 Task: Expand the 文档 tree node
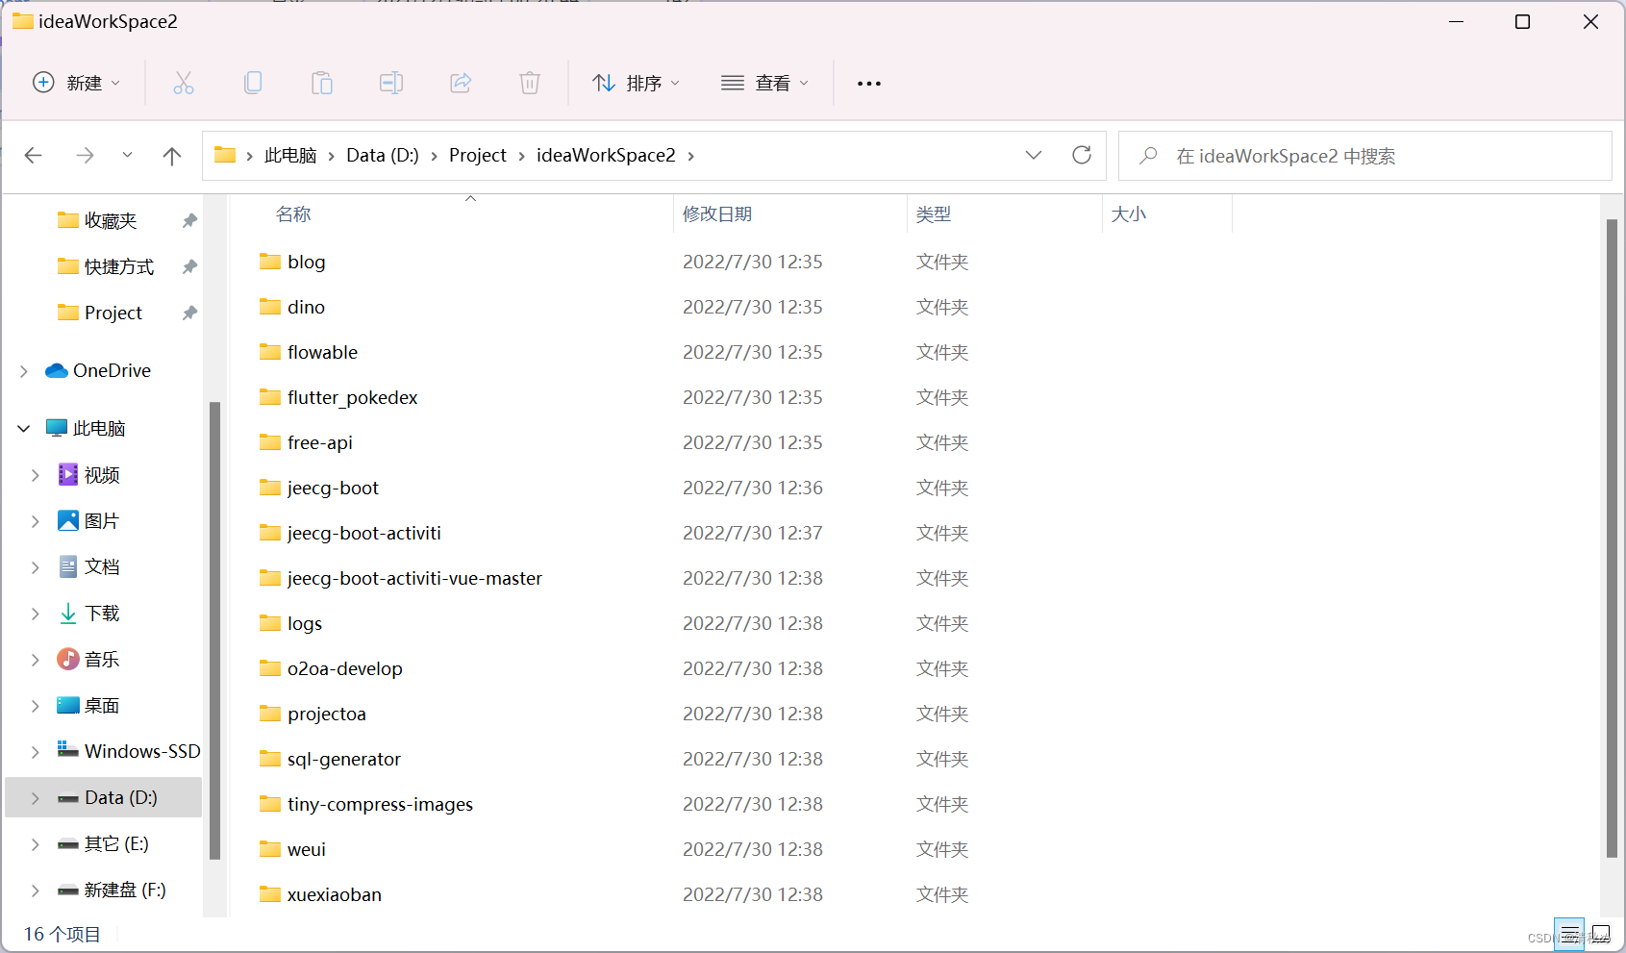pyautogui.click(x=36, y=567)
